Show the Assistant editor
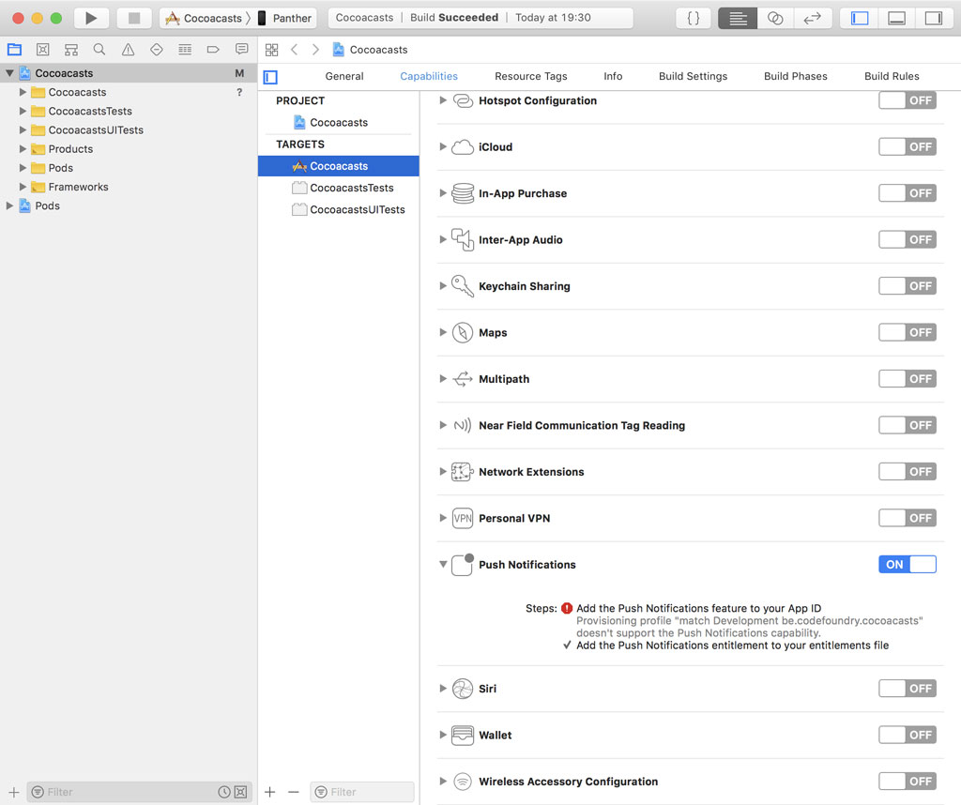Screen dimensions: 961x805 [775, 18]
